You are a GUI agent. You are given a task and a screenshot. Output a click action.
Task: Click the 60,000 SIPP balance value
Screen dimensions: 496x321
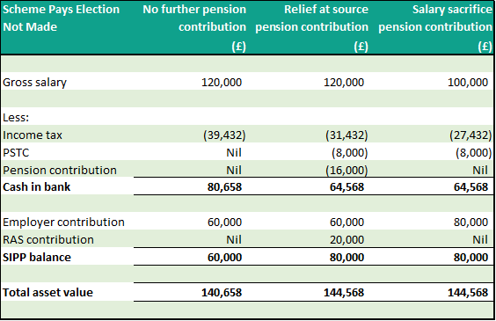tap(224, 258)
